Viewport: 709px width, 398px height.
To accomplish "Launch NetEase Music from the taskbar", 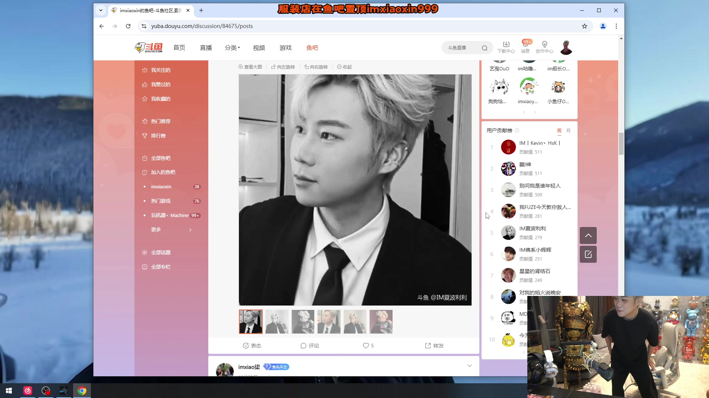I will point(28,390).
